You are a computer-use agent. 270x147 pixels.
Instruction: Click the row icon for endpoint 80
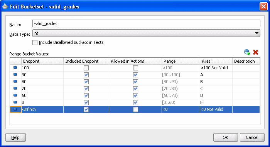(x=15, y=82)
